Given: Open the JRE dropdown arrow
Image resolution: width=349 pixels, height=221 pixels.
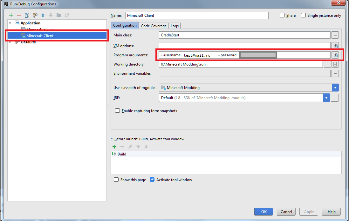Looking at the screenshot, I should (x=326, y=98).
